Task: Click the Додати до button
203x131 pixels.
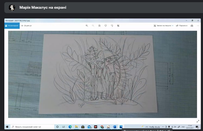Action: pos(26,26)
